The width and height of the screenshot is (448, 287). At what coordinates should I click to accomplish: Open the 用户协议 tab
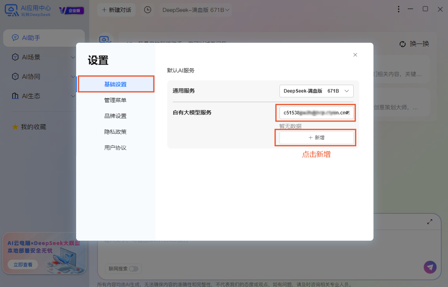(x=116, y=148)
